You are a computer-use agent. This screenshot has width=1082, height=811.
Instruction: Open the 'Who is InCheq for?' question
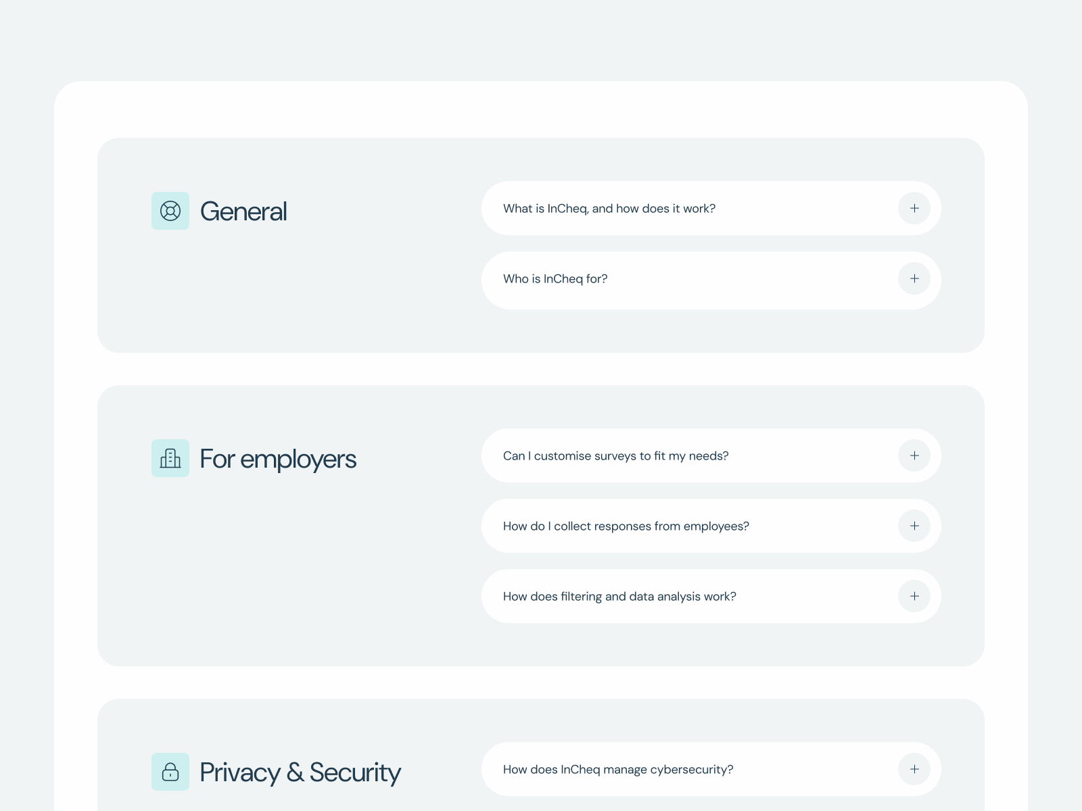click(711, 280)
